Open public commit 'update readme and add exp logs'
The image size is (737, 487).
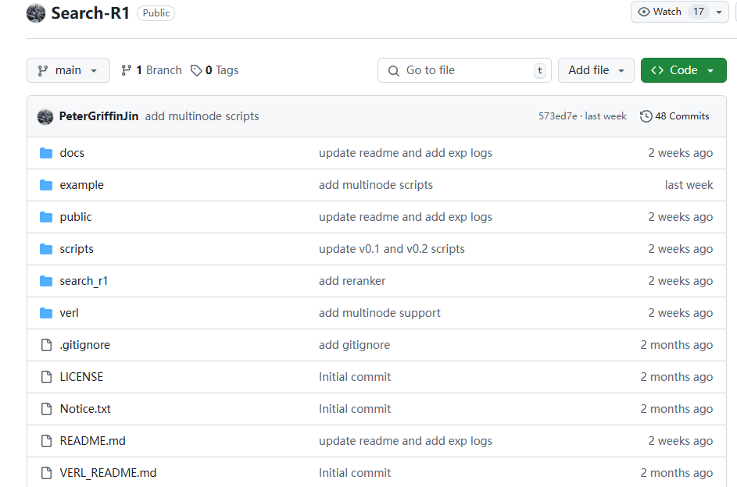(406, 217)
